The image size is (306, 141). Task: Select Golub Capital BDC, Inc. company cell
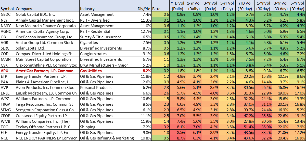(x=47, y=14)
